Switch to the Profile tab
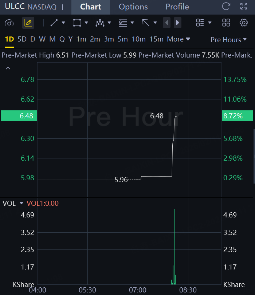This screenshot has height=295, width=255. click(177, 7)
